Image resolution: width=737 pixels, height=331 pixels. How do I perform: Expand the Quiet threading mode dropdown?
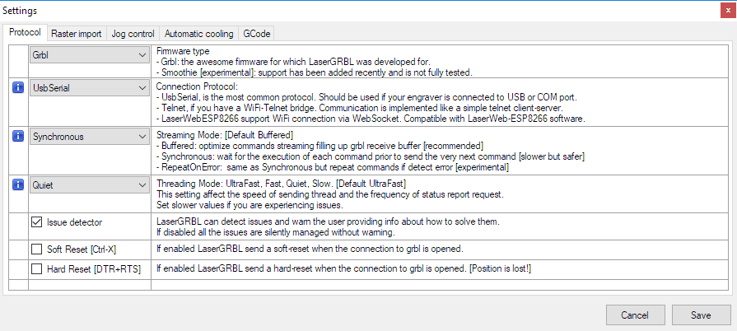click(x=90, y=185)
